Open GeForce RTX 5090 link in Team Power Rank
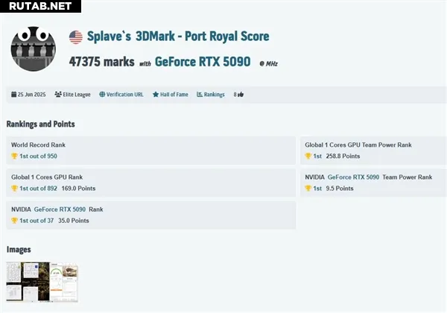This screenshot has width=447, height=313. [353, 177]
